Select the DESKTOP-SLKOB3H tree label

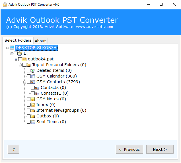tap(36, 48)
